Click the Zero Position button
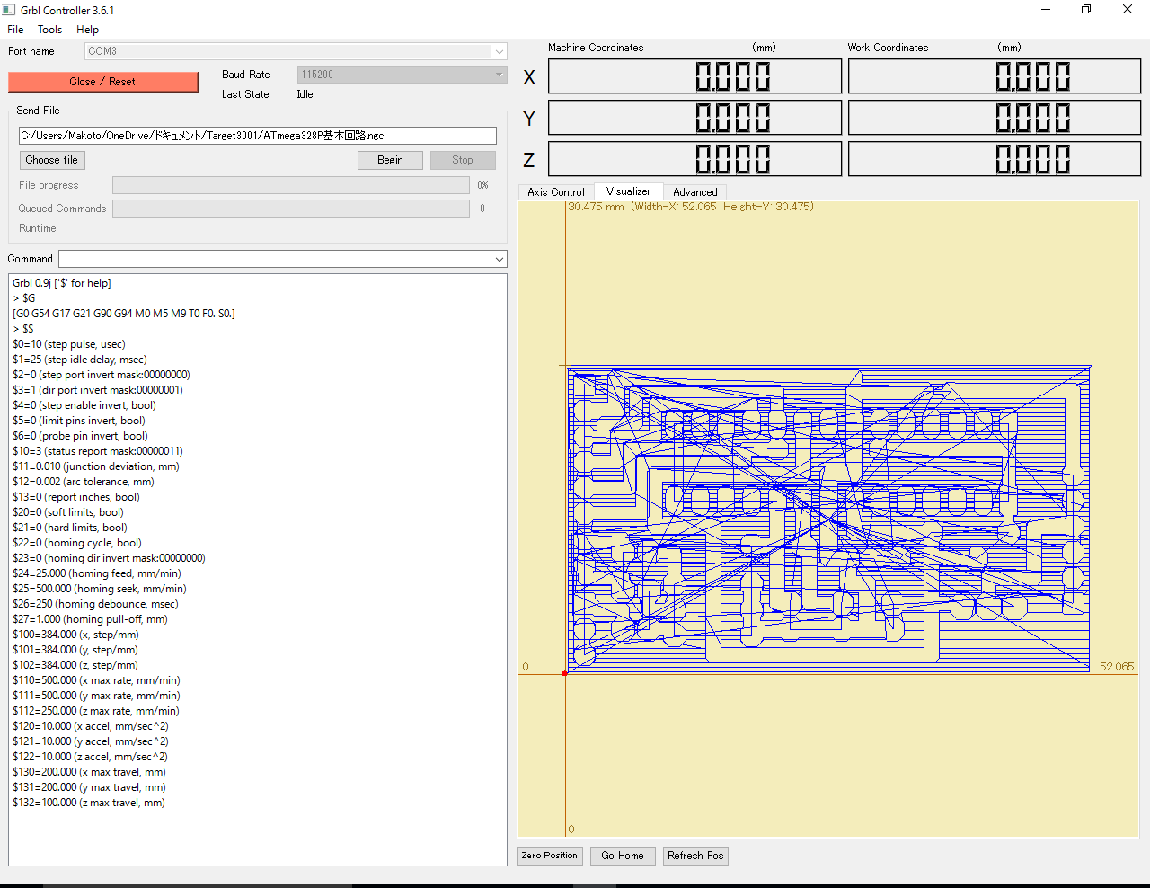 coord(550,856)
